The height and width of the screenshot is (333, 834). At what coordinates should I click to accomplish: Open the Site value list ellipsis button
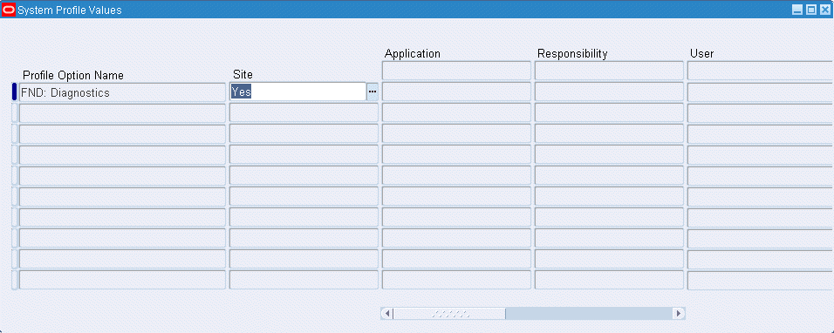373,92
